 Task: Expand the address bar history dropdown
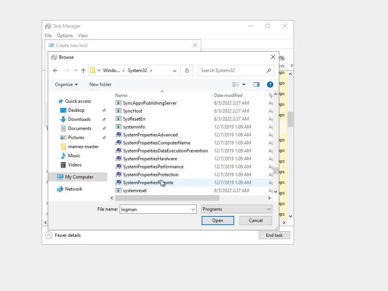(x=175, y=70)
